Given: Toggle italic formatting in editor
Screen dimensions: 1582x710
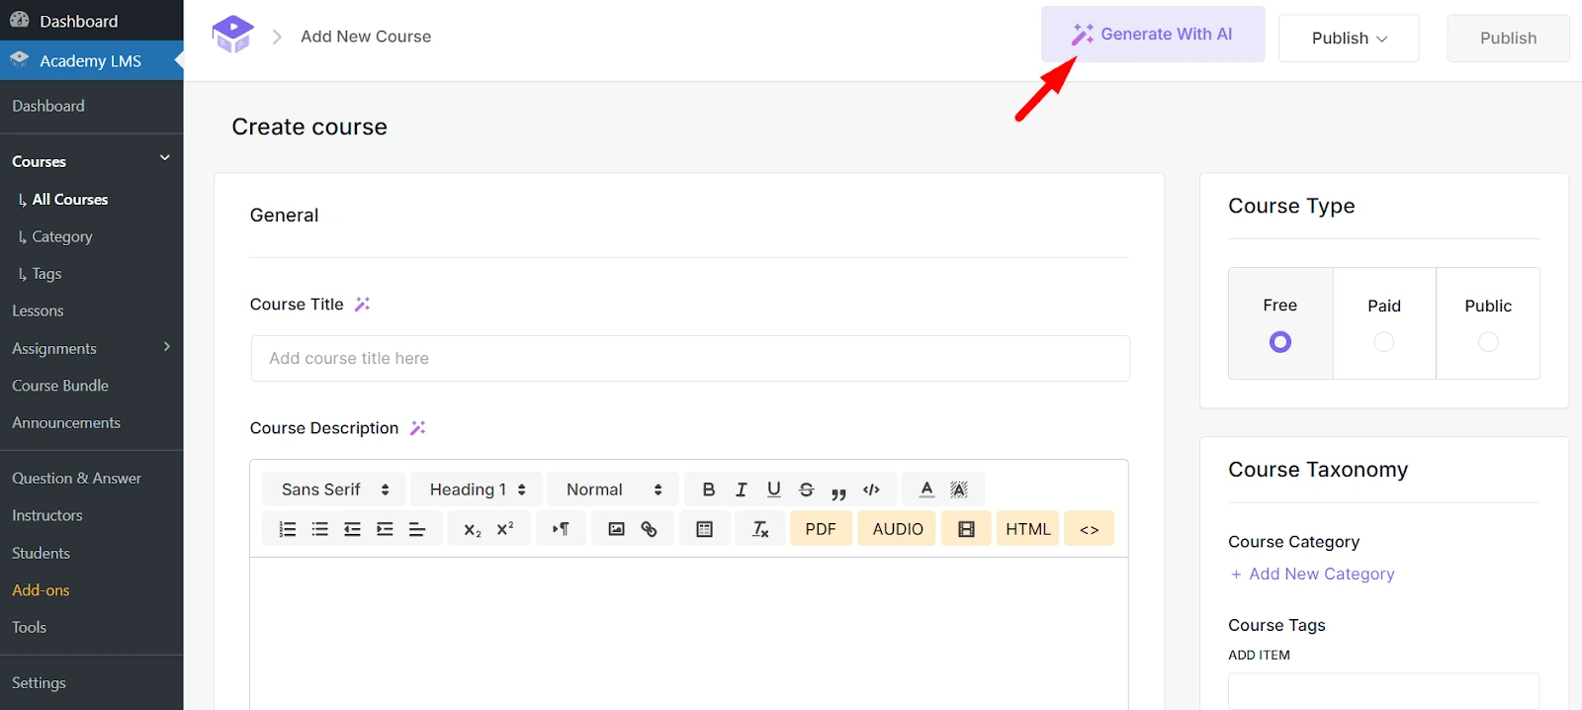Looking at the screenshot, I should tap(741, 489).
